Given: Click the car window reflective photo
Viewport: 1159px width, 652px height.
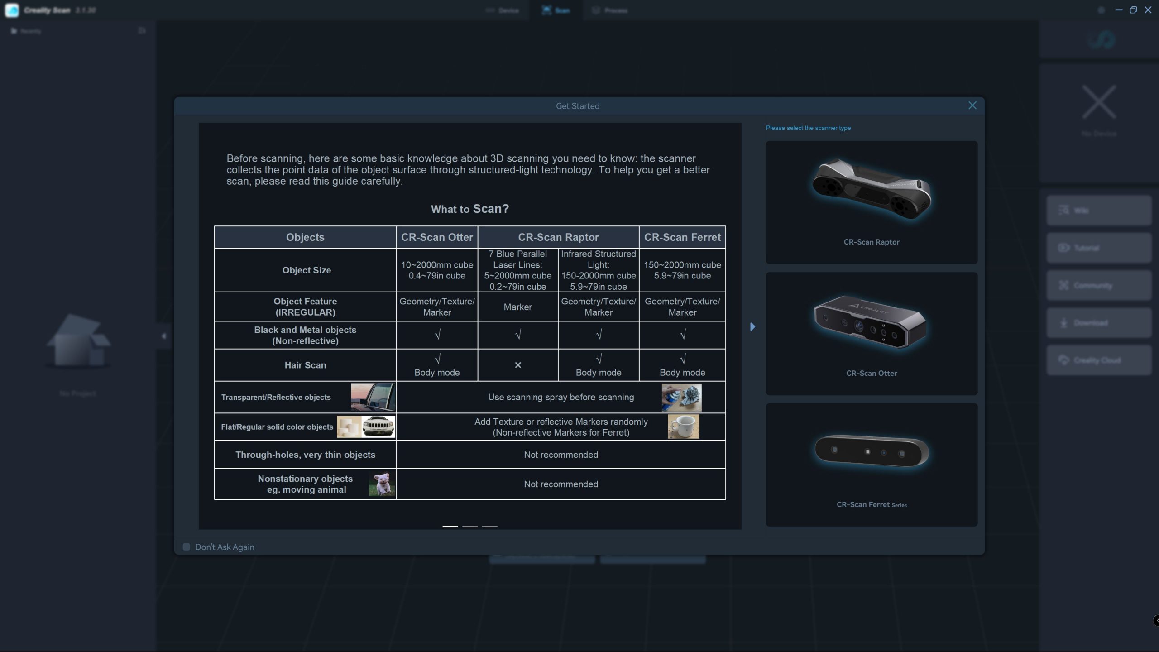Looking at the screenshot, I should 373,397.
